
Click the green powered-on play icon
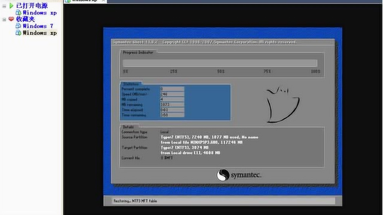pyautogui.click(x=11, y=6)
